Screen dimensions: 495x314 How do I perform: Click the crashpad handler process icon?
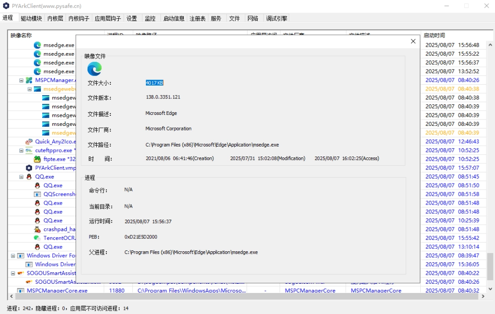point(38,229)
